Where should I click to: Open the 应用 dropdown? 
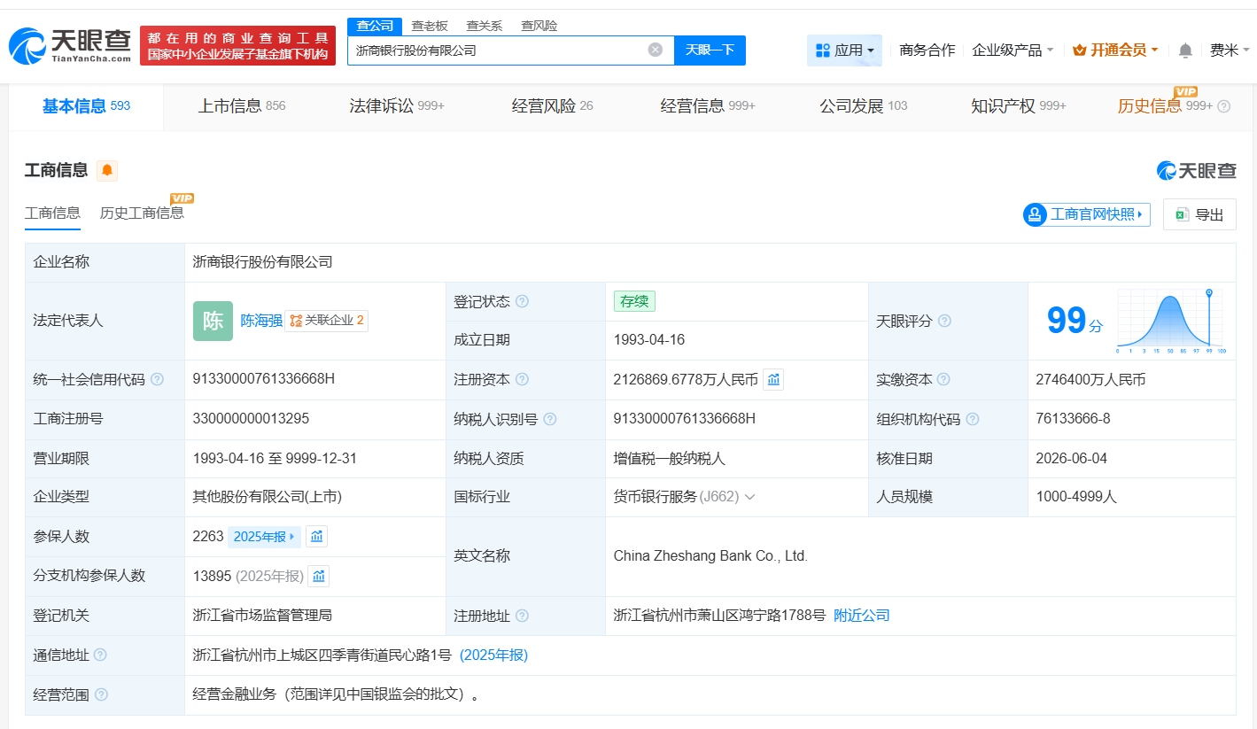(x=844, y=50)
